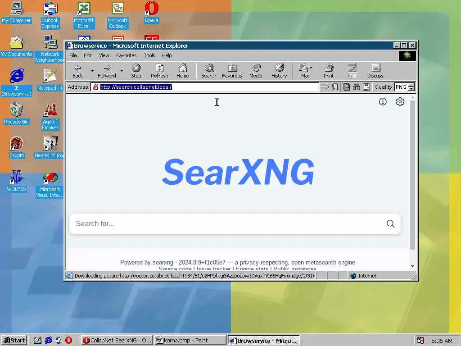Expand the Back button history dropdown arrow

tap(92, 71)
